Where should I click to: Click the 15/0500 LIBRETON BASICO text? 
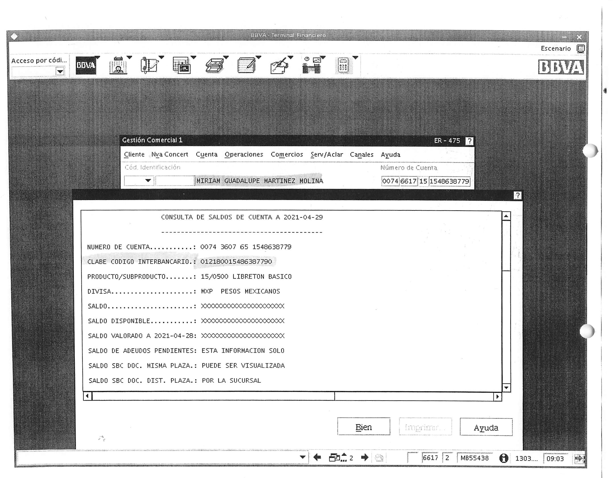[x=246, y=276]
